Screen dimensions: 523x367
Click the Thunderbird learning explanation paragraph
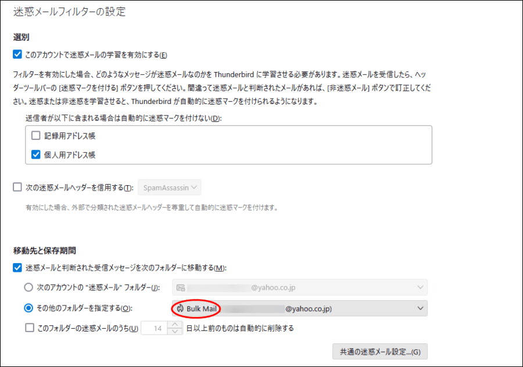[222, 88]
